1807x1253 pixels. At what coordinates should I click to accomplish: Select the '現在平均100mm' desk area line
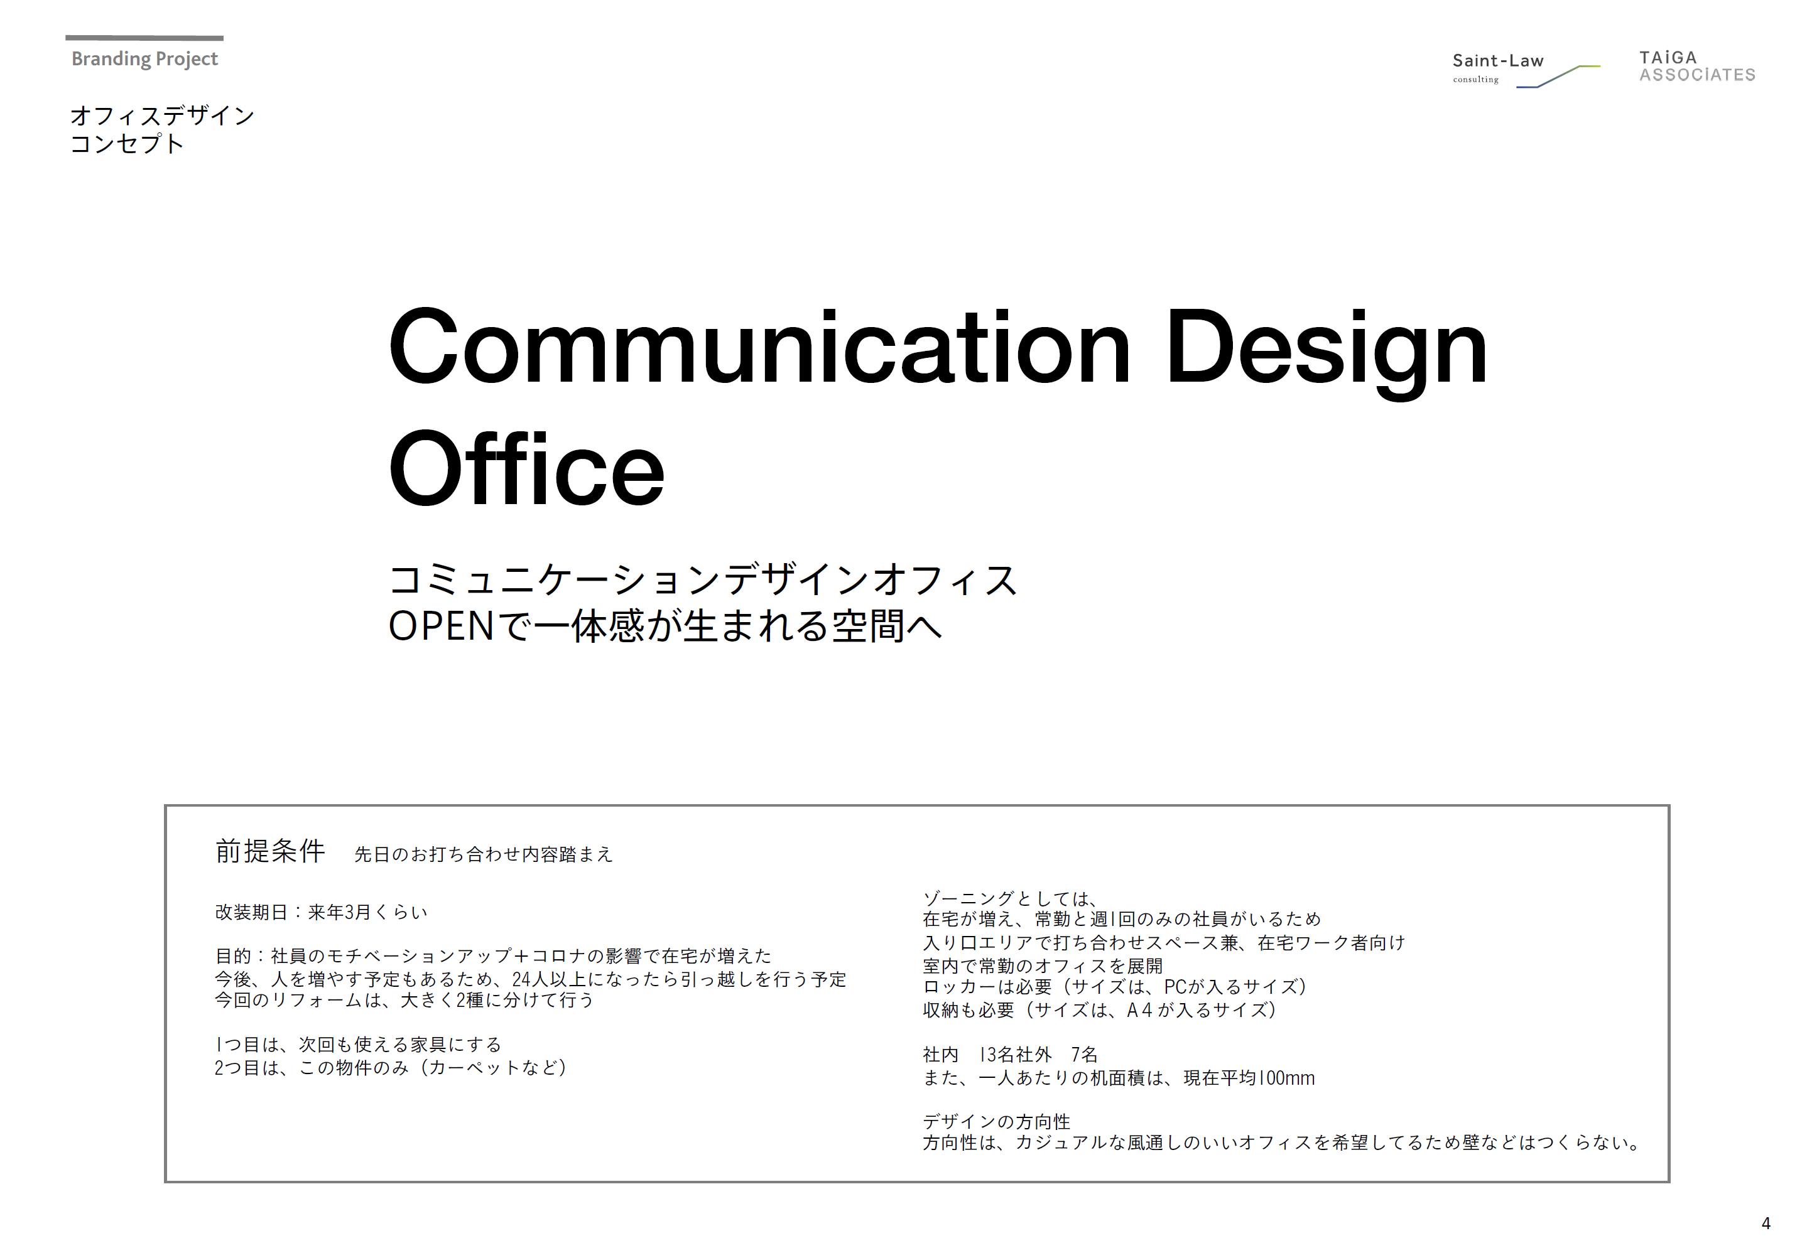pos(1118,1078)
